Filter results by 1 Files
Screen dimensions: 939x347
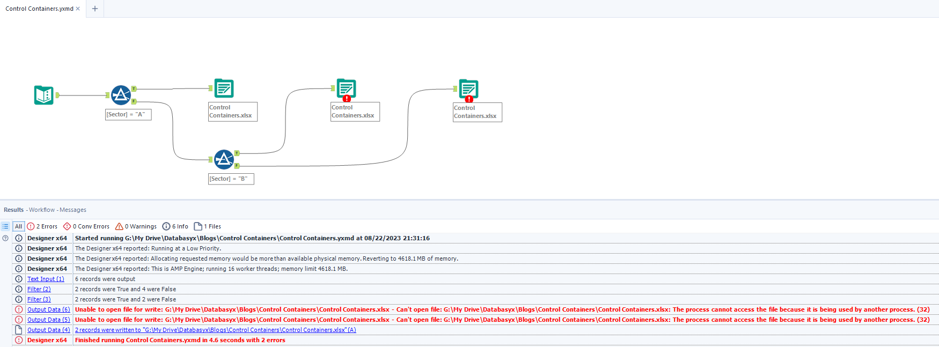point(208,226)
